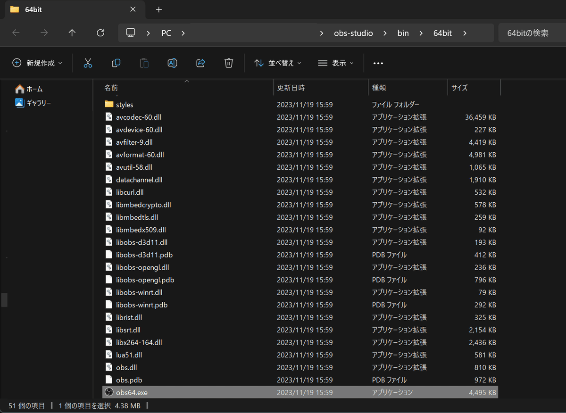Open the 新規作成 menu
Image resolution: width=566 pixels, height=413 pixels.
[36, 62]
